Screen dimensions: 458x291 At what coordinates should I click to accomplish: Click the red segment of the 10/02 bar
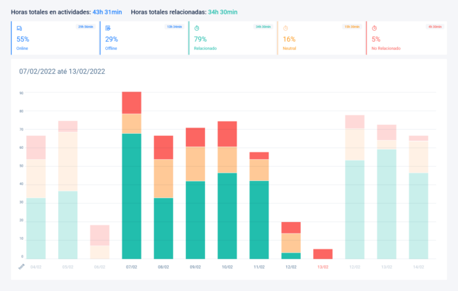pyautogui.click(x=227, y=134)
